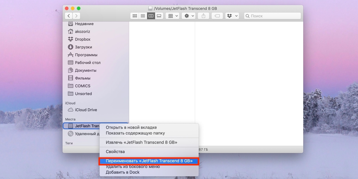Click the Недавние clock icon
The image size is (358, 179).
click(x=71, y=24)
